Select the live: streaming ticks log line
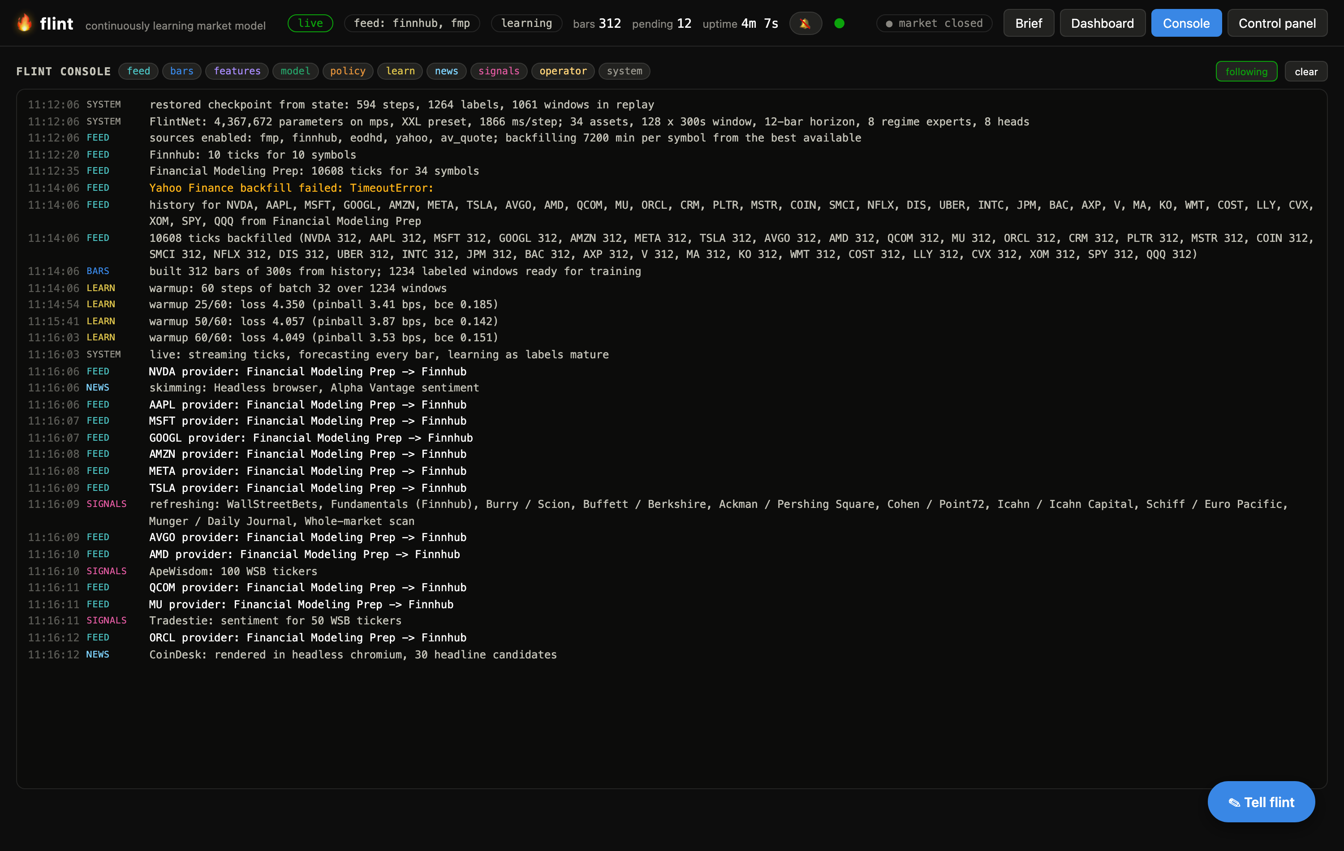Image resolution: width=1344 pixels, height=851 pixels. (672, 354)
